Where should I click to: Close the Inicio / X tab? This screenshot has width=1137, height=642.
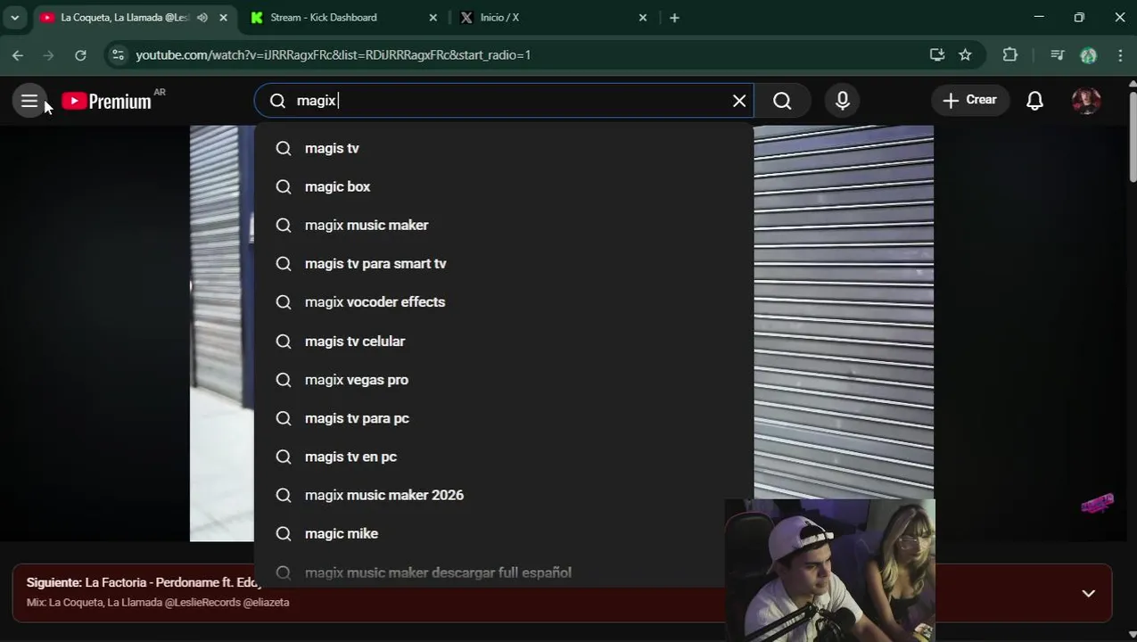pyautogui.click(x=643, y=17)
